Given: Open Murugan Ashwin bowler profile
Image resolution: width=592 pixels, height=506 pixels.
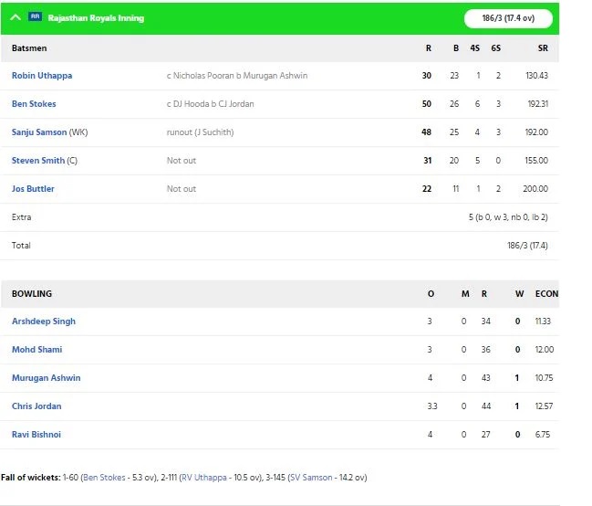Looking at the screenshot, I should coord(46,378).
